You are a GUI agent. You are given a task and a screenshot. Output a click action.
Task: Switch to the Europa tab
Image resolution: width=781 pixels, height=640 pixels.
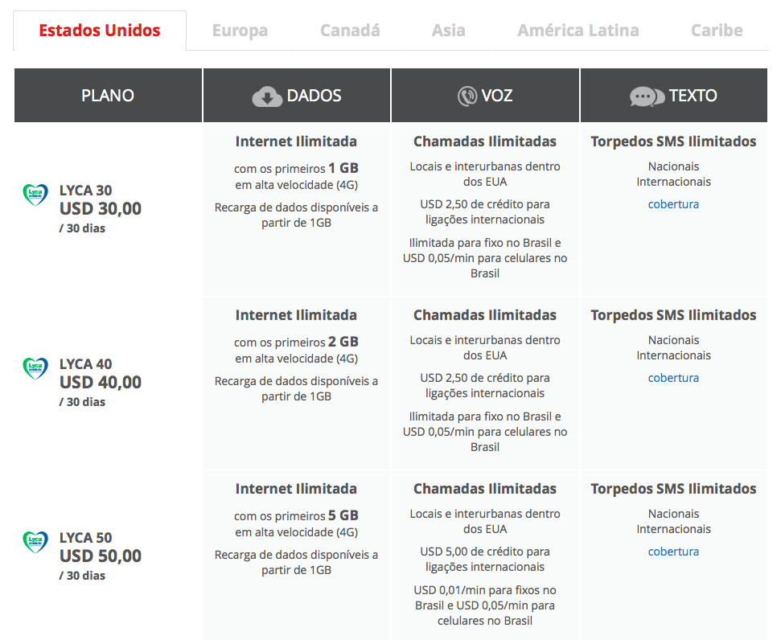point(240,31)
